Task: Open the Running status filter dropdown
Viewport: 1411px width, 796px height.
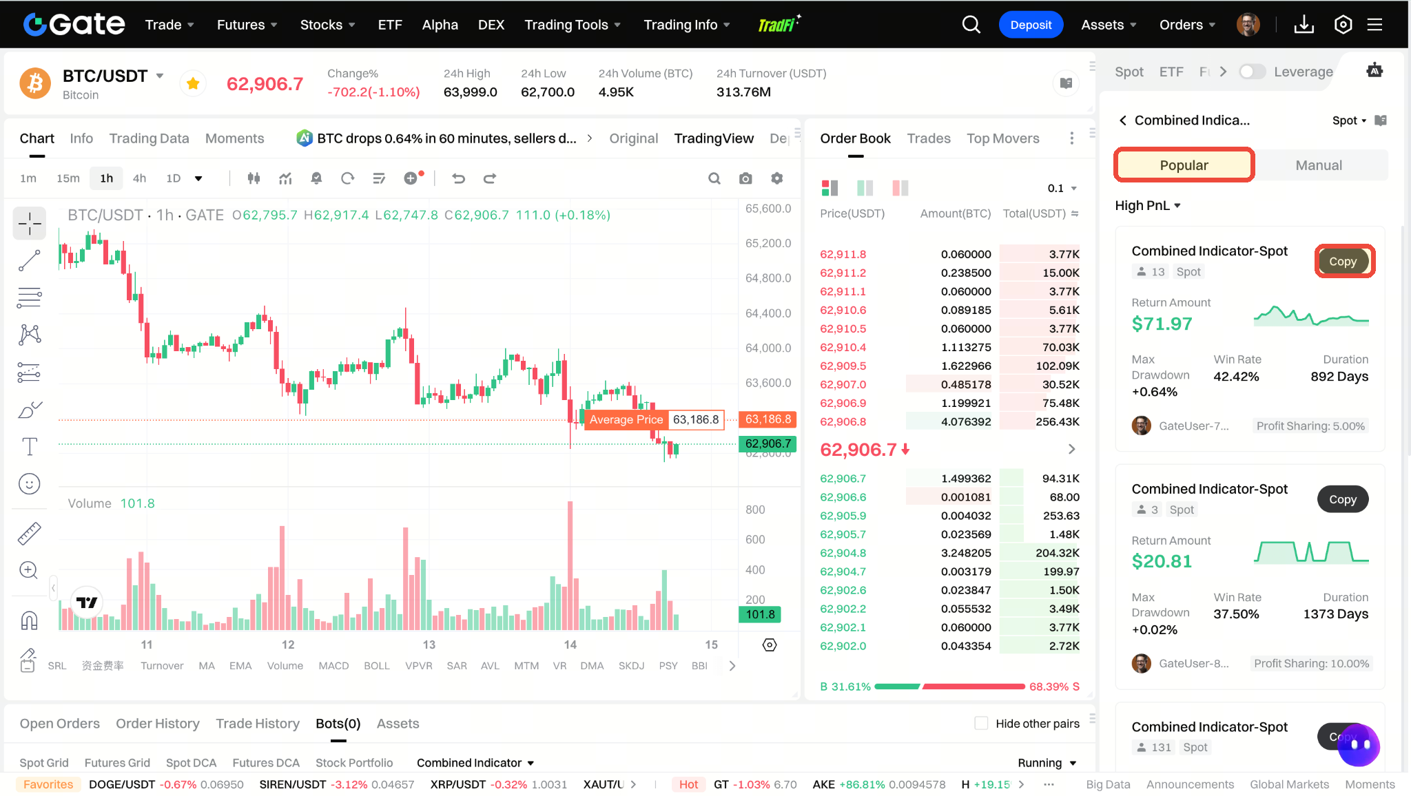Action: tap(1047, 762)
